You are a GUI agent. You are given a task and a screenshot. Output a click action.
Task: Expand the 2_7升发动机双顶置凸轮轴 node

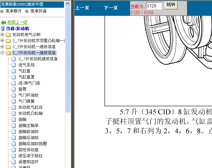2,40
